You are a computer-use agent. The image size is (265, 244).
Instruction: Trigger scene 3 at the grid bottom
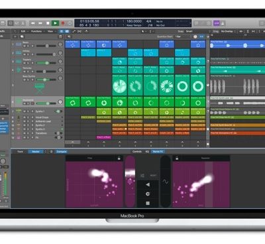tap(104, 142)
